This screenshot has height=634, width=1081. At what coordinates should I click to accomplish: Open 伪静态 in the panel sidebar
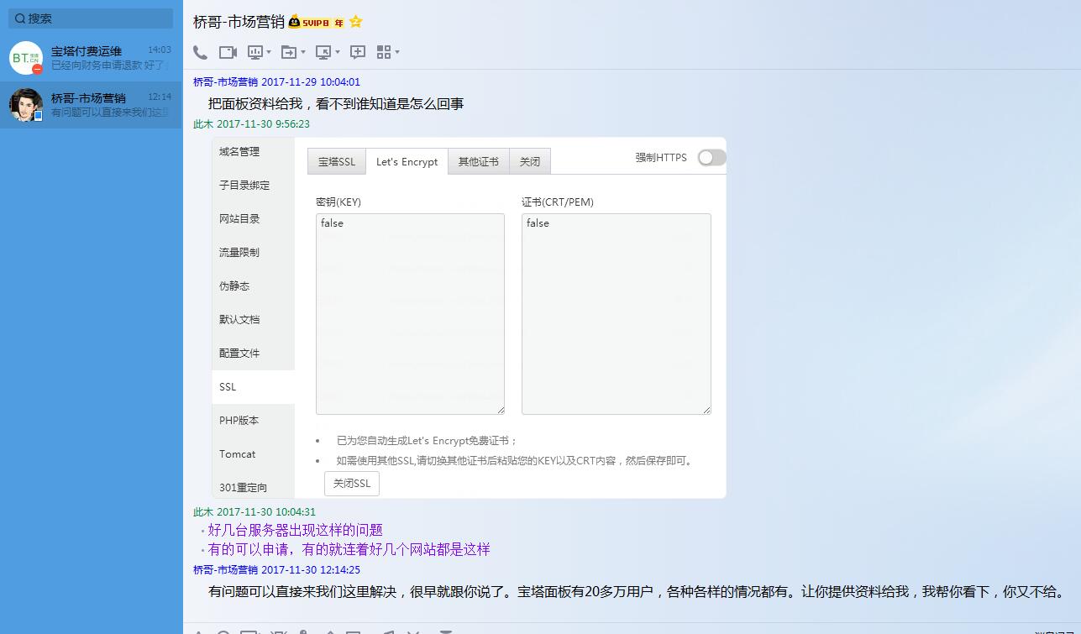[254, 286]
